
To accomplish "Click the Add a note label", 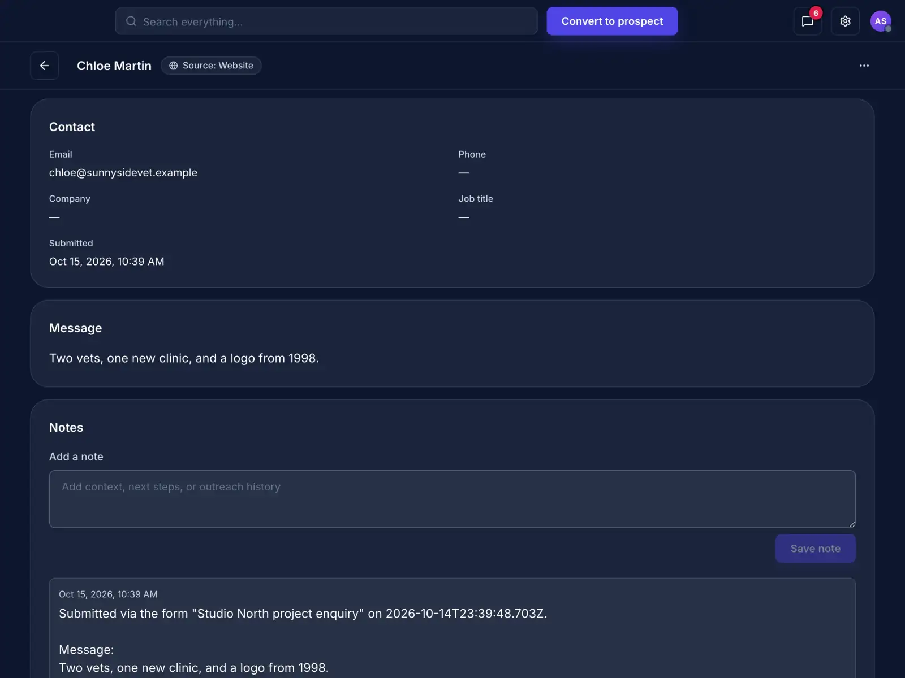I will click(76, 457).
